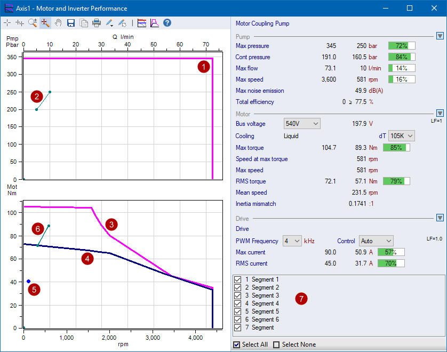This screenshot has height=352, width=447.
Task: Change Control from Auto via its dropdown
Action: tap(376, 241)
